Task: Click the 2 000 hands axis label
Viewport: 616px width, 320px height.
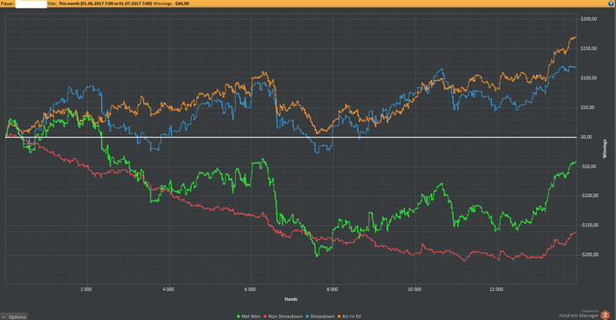Action: (86, 289)
